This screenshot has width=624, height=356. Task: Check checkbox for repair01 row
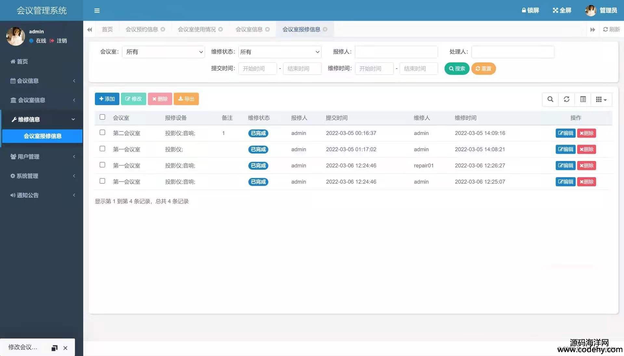click(x=102, y=165)
